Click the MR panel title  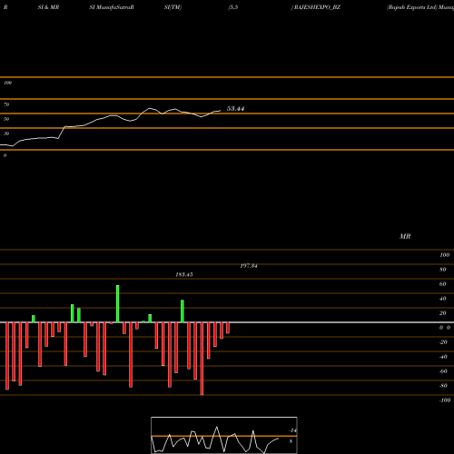coord(405,236)
